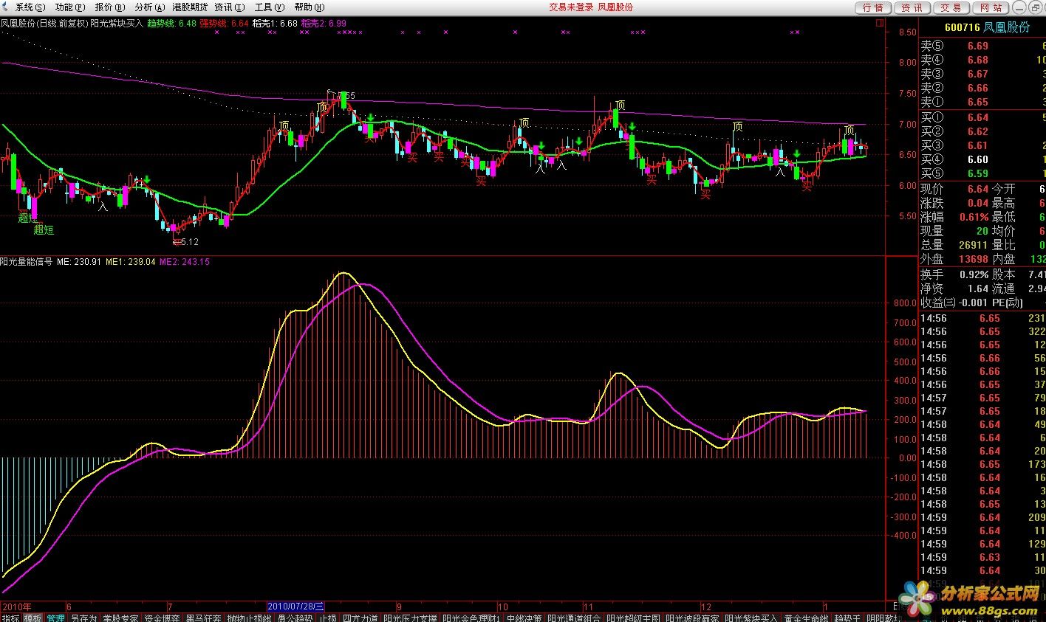1046x622 pixels.
Task: Click the 卖⑤ price 6.69 row
Action: 982,46
